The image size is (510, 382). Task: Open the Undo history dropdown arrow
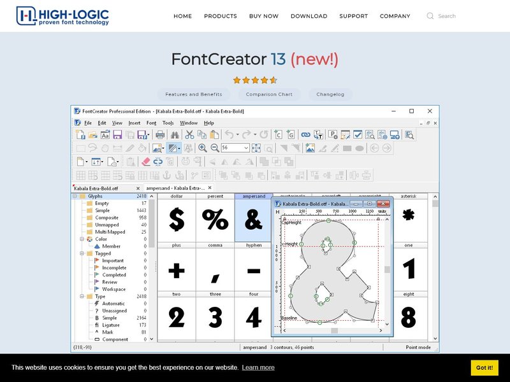[x=237, y=134]
